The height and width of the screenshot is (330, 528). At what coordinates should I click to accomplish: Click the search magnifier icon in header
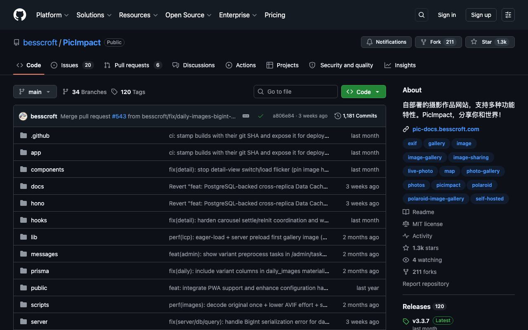422,15
